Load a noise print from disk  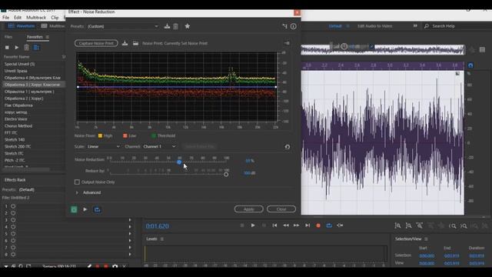tap(135, 43)
